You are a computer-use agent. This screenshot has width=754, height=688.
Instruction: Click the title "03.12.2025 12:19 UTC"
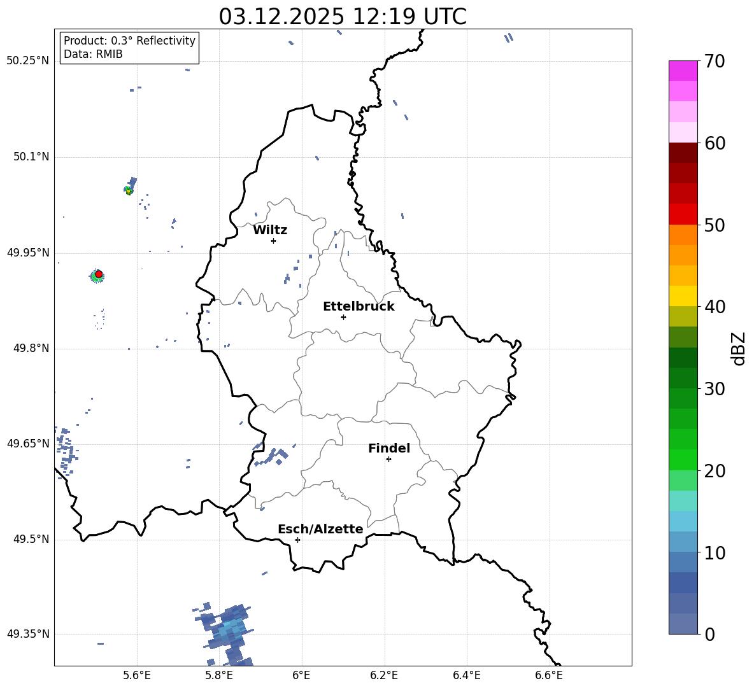pos(343,17)
